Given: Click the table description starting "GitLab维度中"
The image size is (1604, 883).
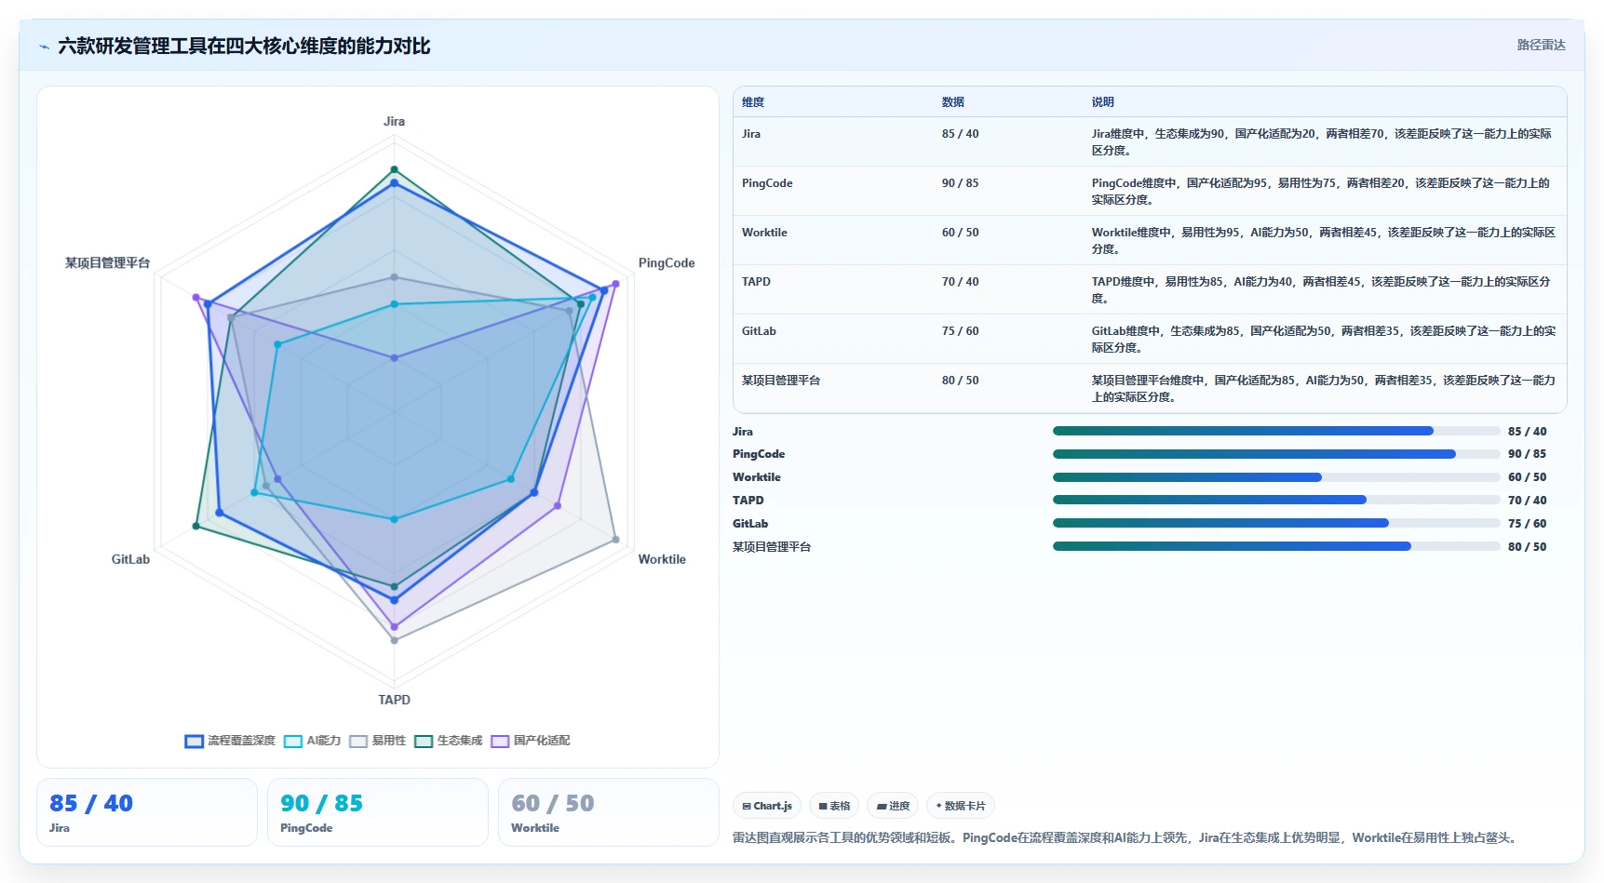Looking at the screenshot, I should pyautogui.click(x=1324, y=340).
